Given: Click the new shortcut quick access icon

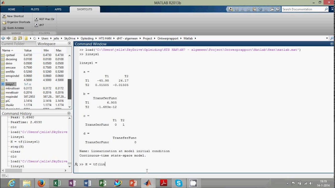Looking at the screenshot, I should [x=231, y=9].
